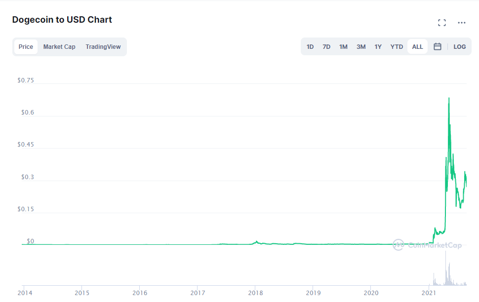The height and width of the screenshot is (302, 479).
Task: Switch to the Market Cap tab
Action: (x=59, y=47)
